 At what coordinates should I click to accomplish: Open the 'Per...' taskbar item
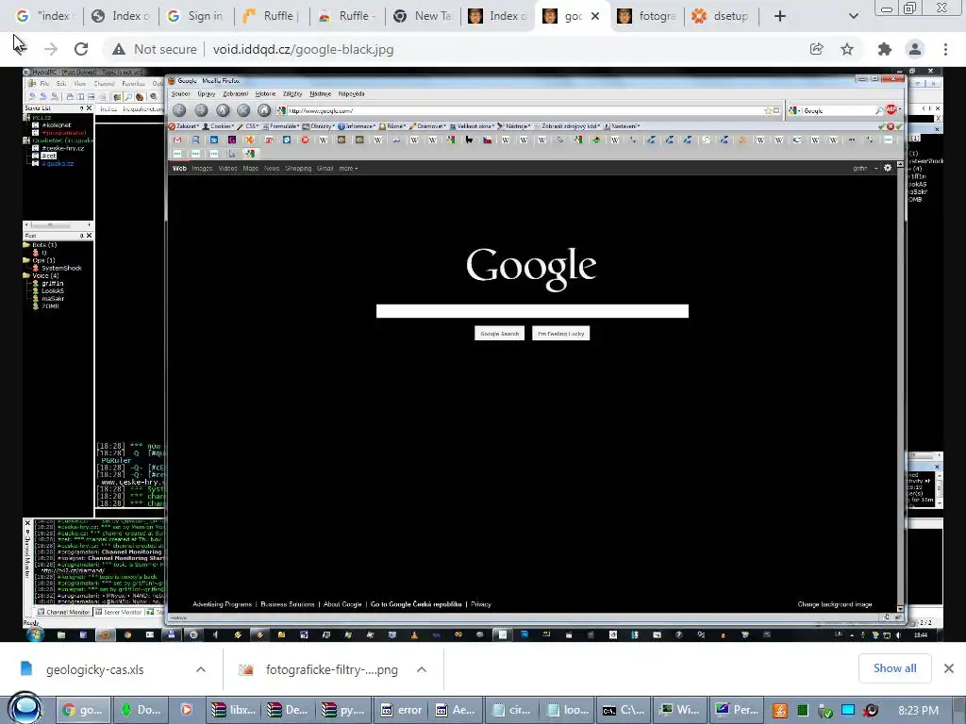[x=737, y=710]
